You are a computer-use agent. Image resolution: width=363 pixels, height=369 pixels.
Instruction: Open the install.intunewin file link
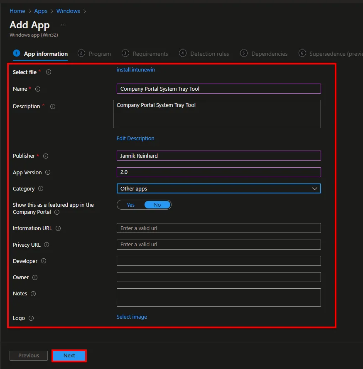(x=136, y=69)
